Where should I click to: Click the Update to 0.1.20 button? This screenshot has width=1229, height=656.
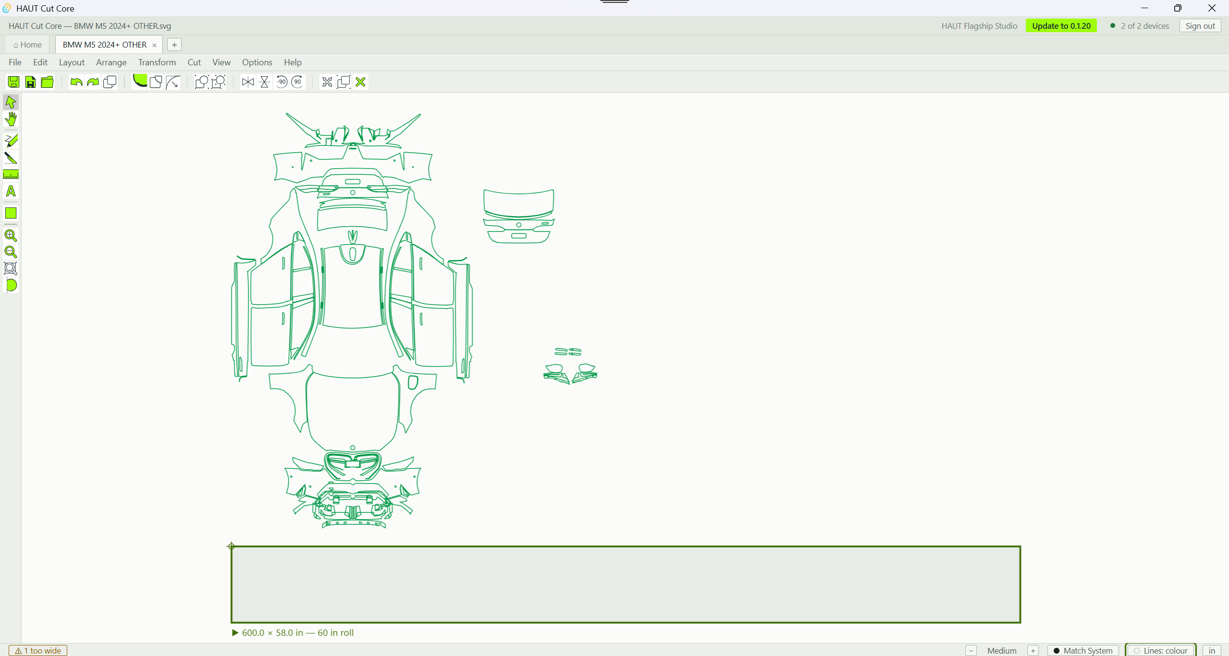[x=1061, y=26]
